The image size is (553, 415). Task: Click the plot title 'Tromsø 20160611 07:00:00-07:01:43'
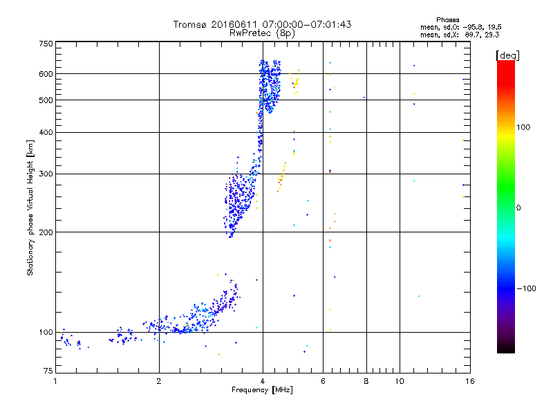(x=262, y=24)
